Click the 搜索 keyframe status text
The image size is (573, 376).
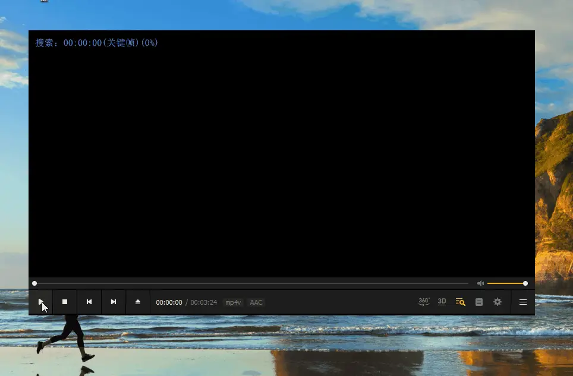pos(96,43)
